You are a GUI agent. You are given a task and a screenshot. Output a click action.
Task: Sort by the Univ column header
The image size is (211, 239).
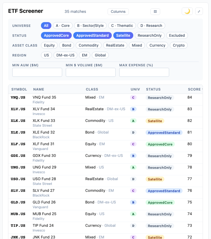point(135,89)
